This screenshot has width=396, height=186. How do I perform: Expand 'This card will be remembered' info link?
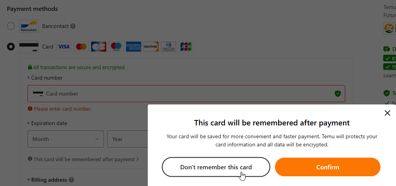coord(84,159)
